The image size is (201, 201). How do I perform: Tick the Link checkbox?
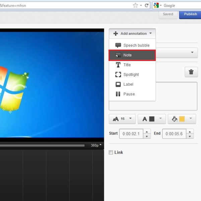[111, 152]
